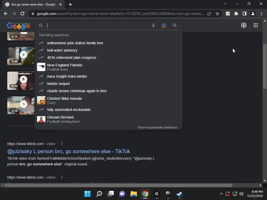Screen dimensions: 267x200
Task: Open options menu for second TikTok result
Action: (62, 177)
